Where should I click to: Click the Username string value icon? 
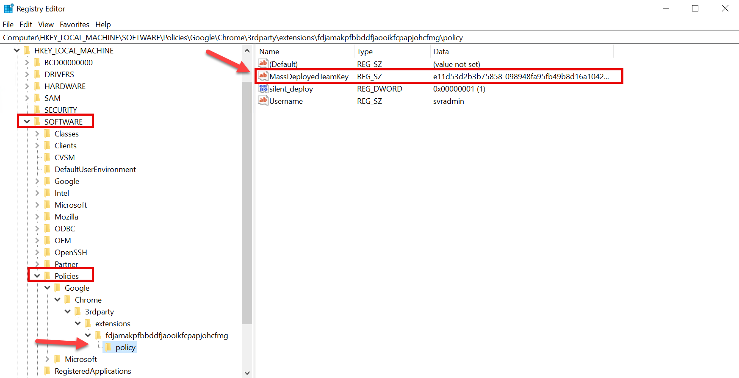click(263, 101)
